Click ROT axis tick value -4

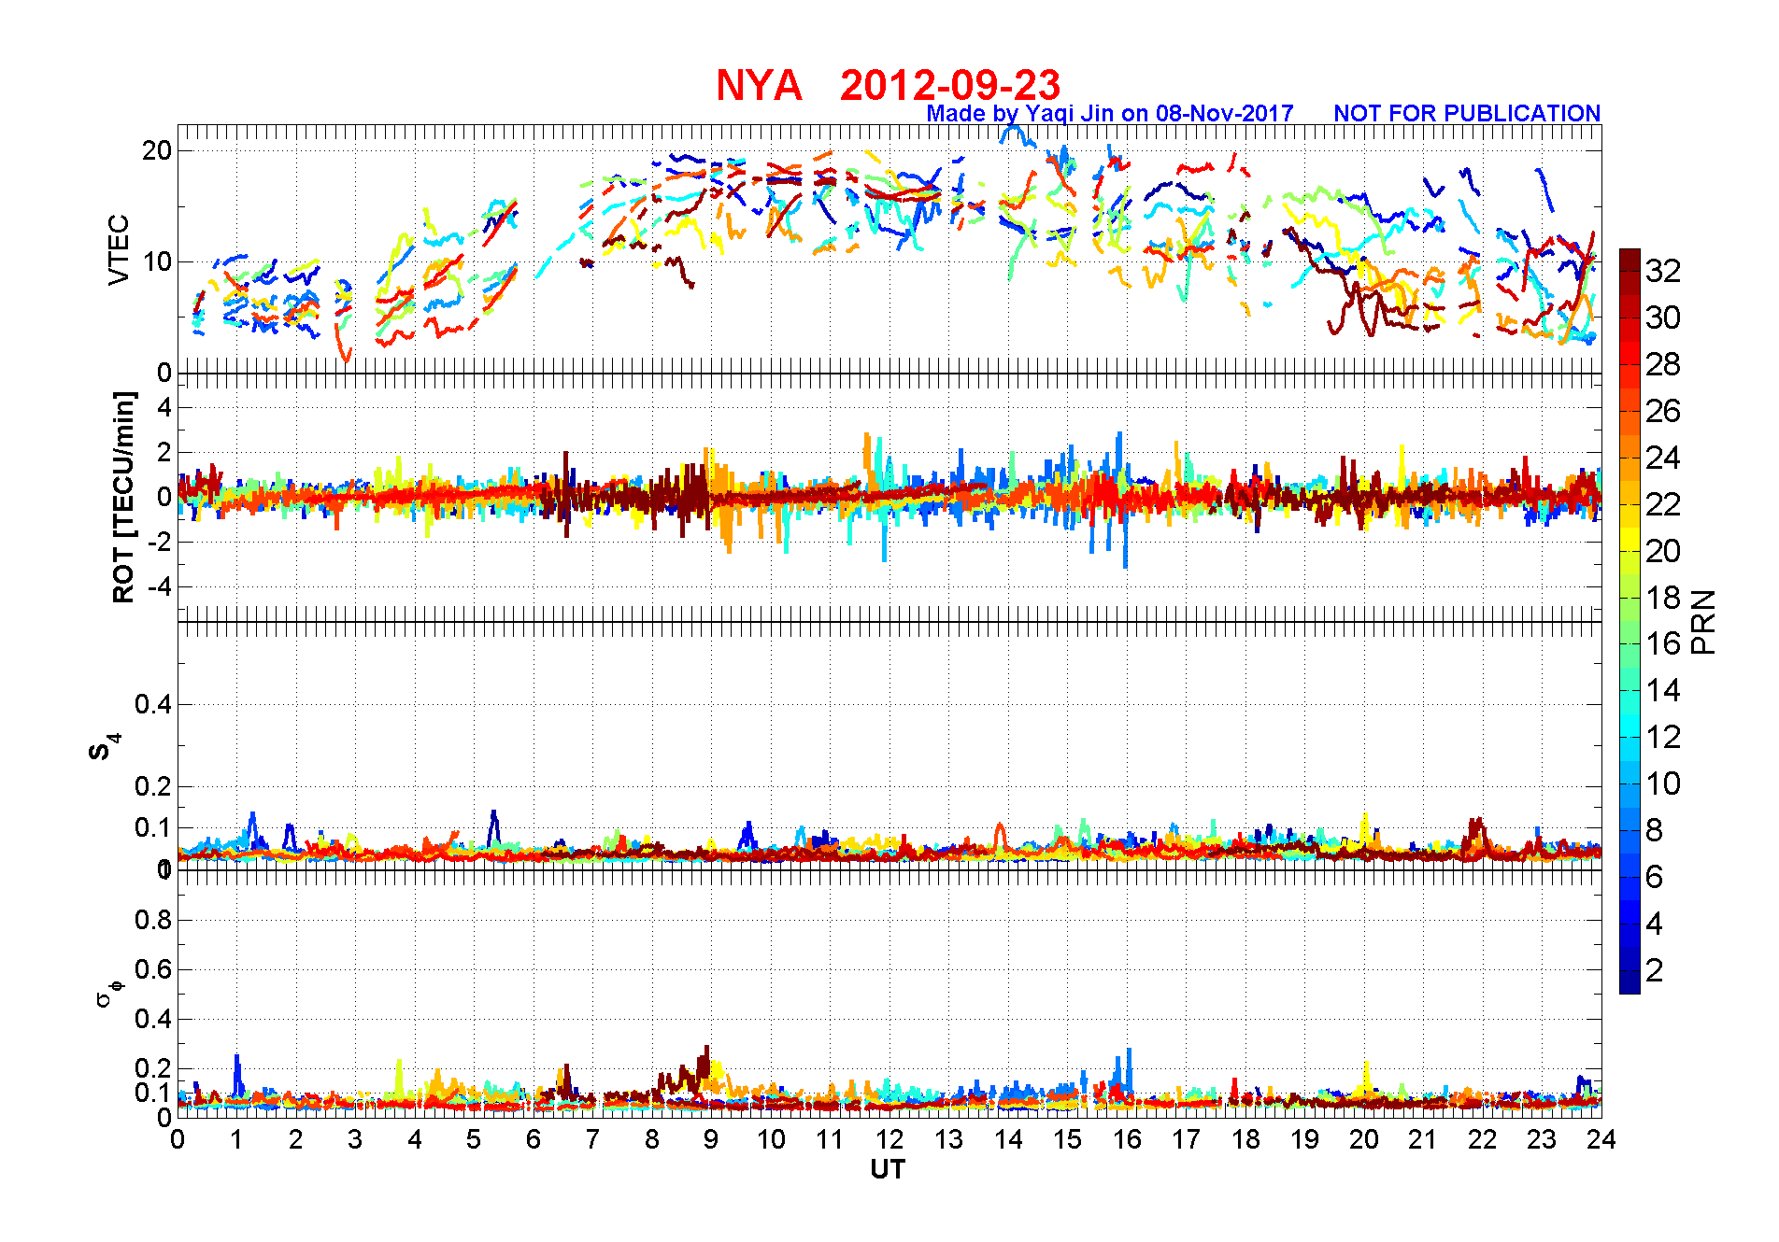[159, 586]
